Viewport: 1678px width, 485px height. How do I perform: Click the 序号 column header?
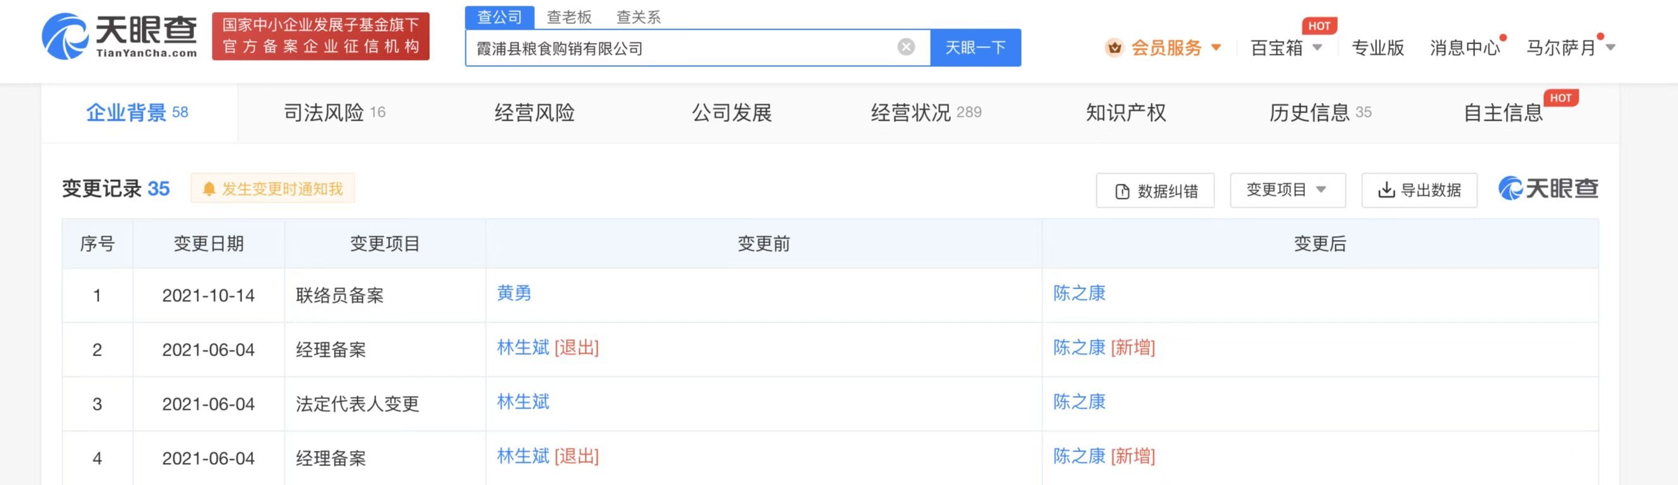(x=97, y=244)
